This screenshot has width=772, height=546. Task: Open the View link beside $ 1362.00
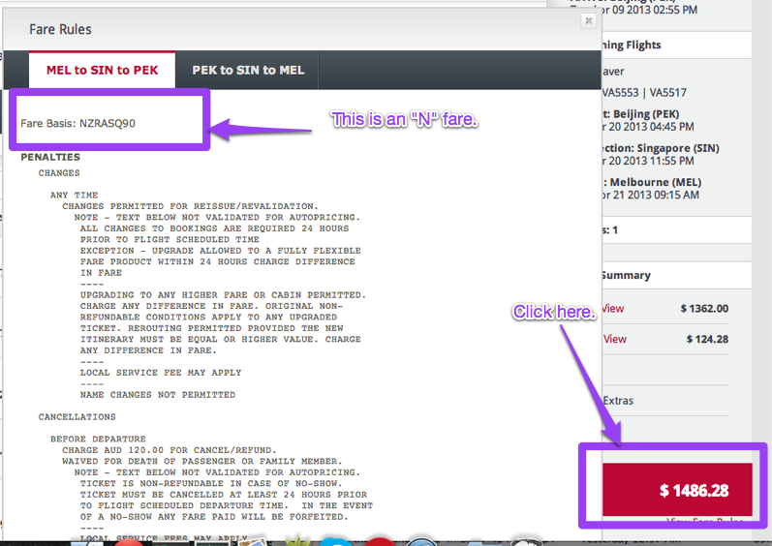pos(613,309)
